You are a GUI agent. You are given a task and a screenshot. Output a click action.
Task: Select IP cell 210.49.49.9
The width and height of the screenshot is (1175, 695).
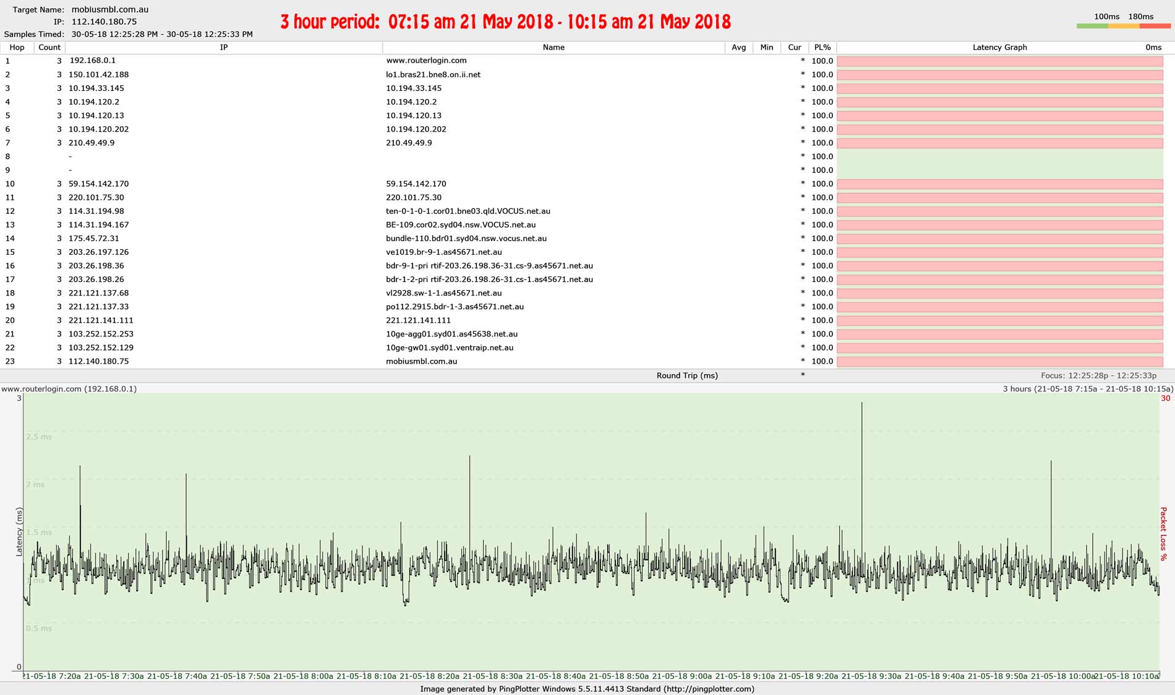92,142
